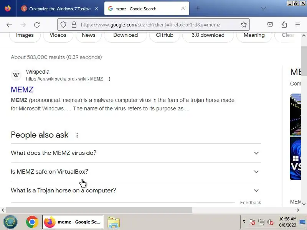Image resolution: width=307 pixels, height=230 pixels.
Task: Click the Feedback link
Action: 251,203
